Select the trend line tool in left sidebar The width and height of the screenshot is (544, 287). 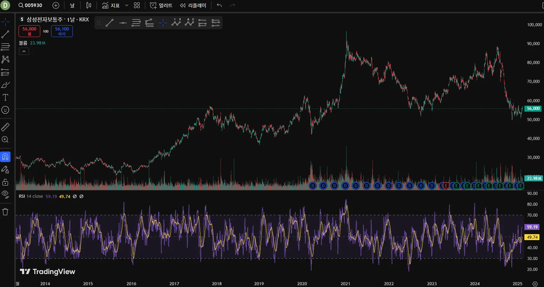[5, 34]
